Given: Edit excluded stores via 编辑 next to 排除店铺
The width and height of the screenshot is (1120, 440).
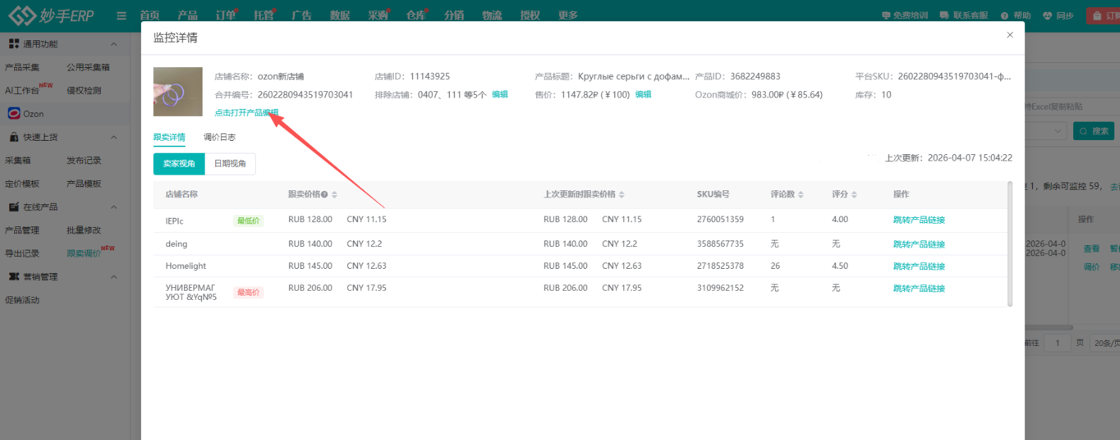Looking at the screenshot, I should [500, 94].
